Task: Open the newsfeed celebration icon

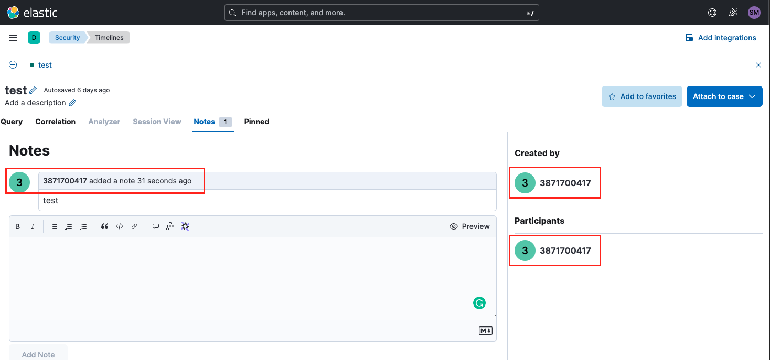Action: pyautogui.click(x=733, y=13)
